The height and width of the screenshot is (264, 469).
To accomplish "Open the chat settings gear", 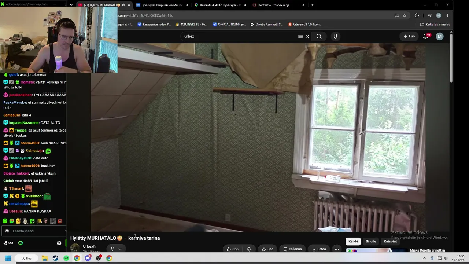I will [x=59, y=243].
